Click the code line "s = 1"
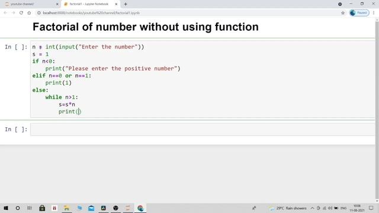379x213 pixels. pyautogui.click(x=40, y=54)
